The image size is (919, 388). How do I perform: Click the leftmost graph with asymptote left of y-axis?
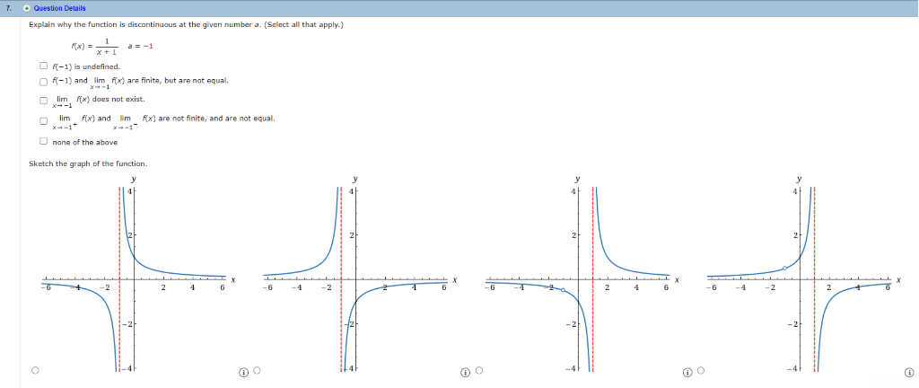pyautogui.click(x=136, y=275)
